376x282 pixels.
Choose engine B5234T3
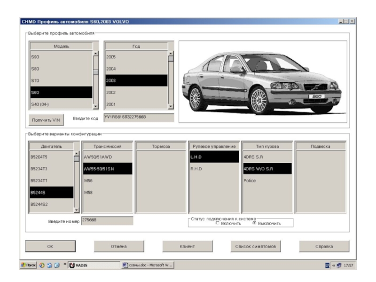pyautogui.click(x=52, y=169)
